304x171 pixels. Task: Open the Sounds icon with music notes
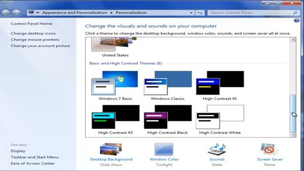pos(217,149)
